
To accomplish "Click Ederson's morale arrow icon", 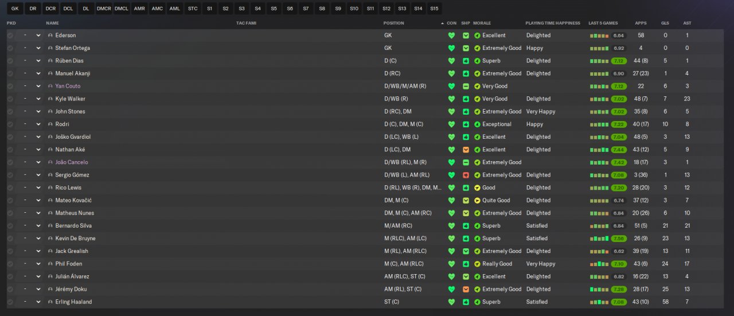I will (x=477, y=36).
